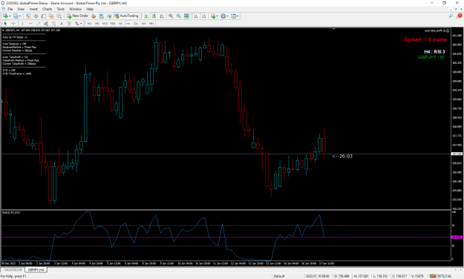Click the New Chart icon
This screenshot has height=279, width=464.
5,16
